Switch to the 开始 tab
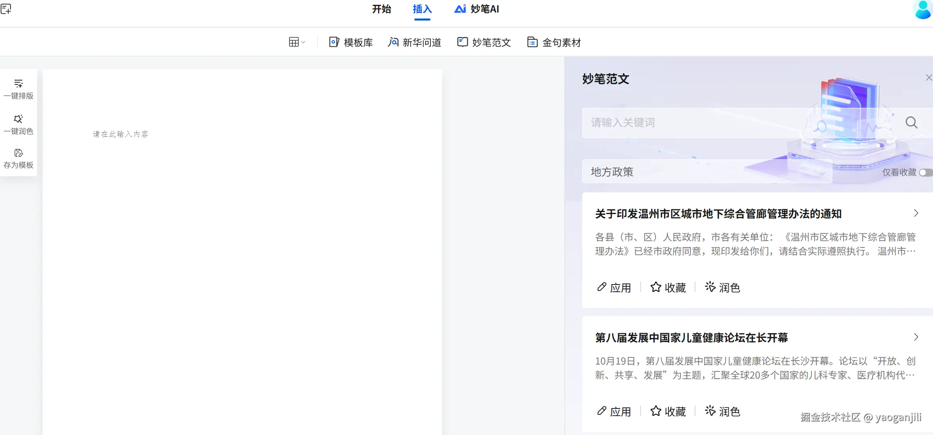 tap(381, 9)
